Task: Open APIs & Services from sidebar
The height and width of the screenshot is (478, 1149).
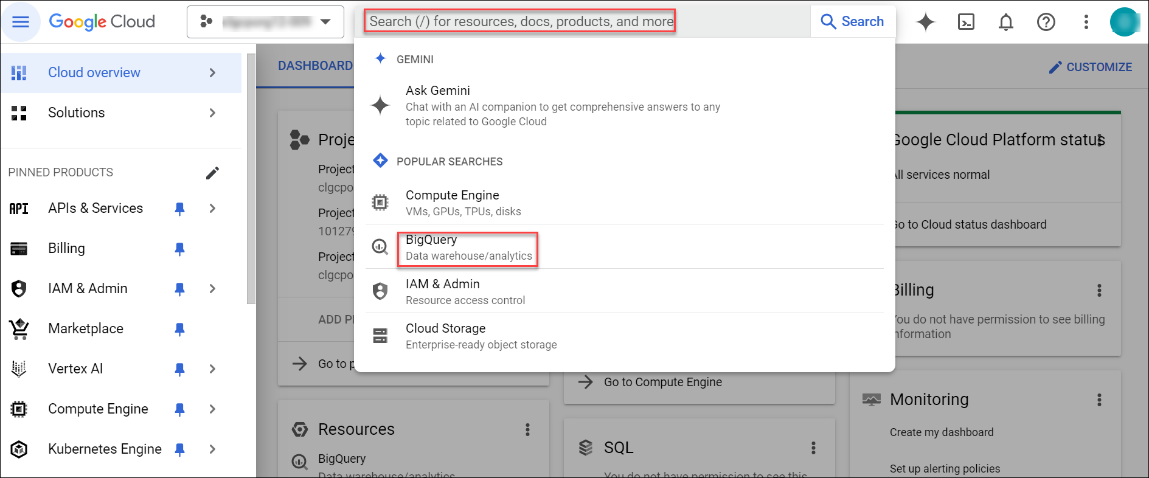Action: [95, 208]
